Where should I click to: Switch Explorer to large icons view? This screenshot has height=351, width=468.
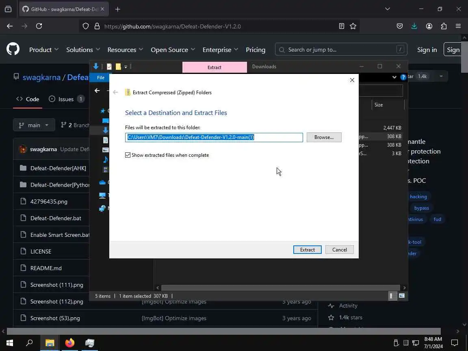pos(402,296)
